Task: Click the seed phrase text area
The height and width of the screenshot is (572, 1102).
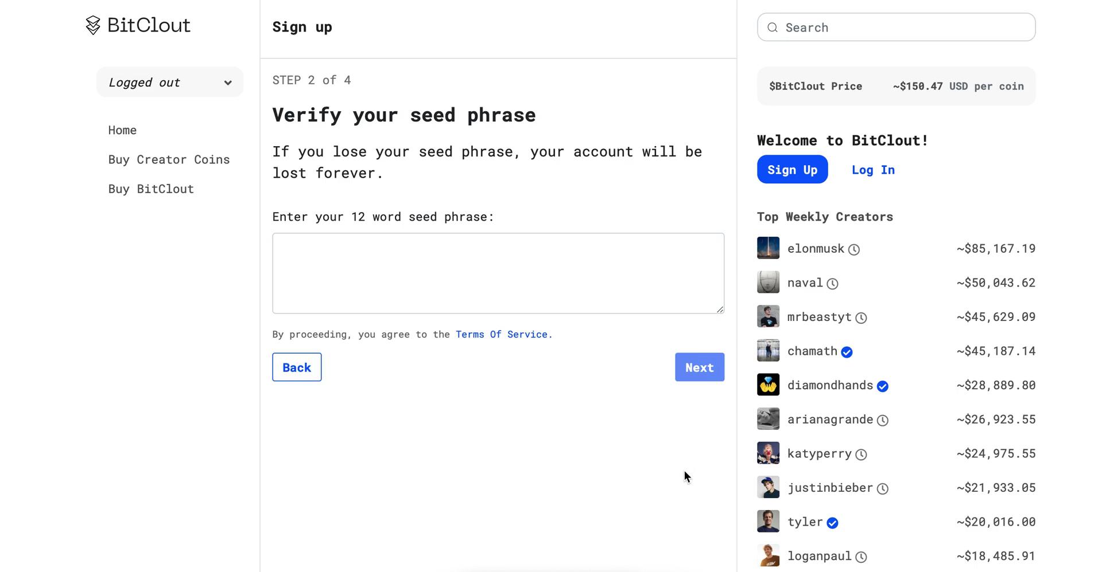Action: (498, 273)
